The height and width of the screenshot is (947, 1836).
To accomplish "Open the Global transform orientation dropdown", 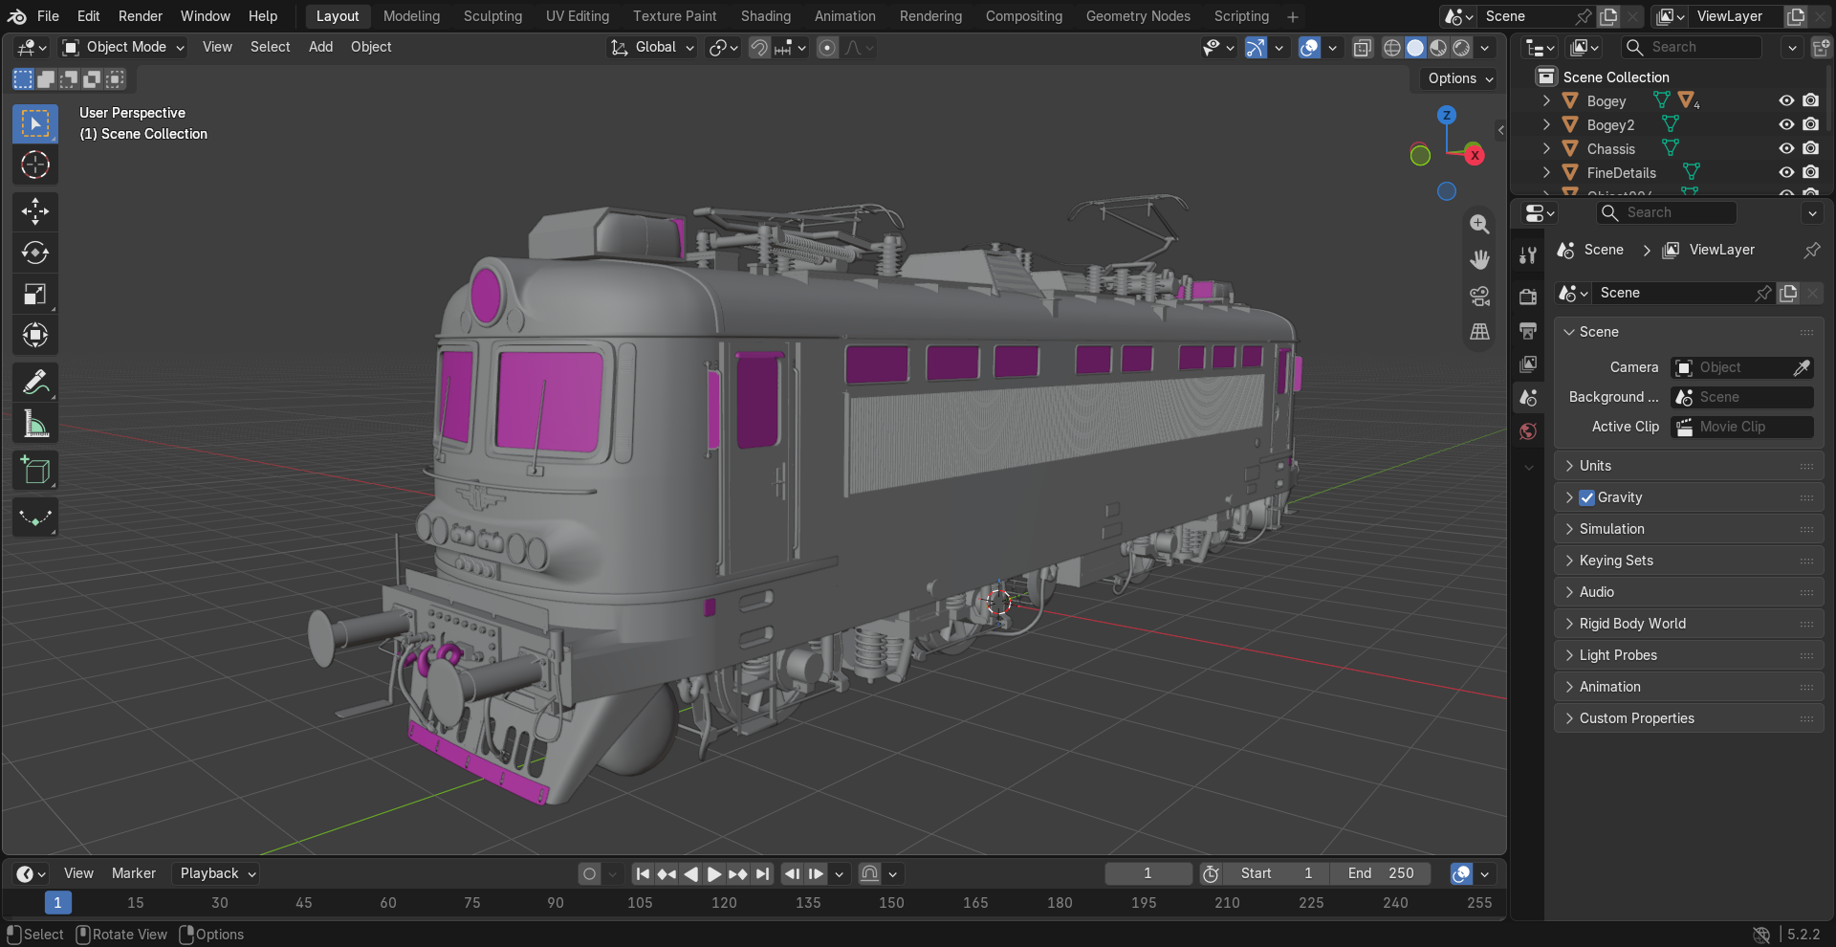I will coord(652,47).
